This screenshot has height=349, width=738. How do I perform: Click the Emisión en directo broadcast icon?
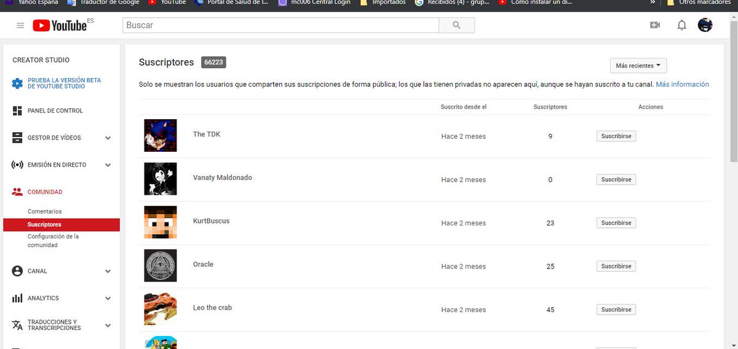(x=17, y=165)
